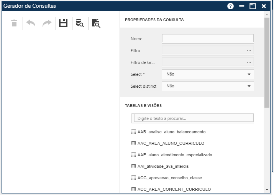Screen dimensions: 274x195
Task: Click the Nome text field
Action: coord(208,38)
